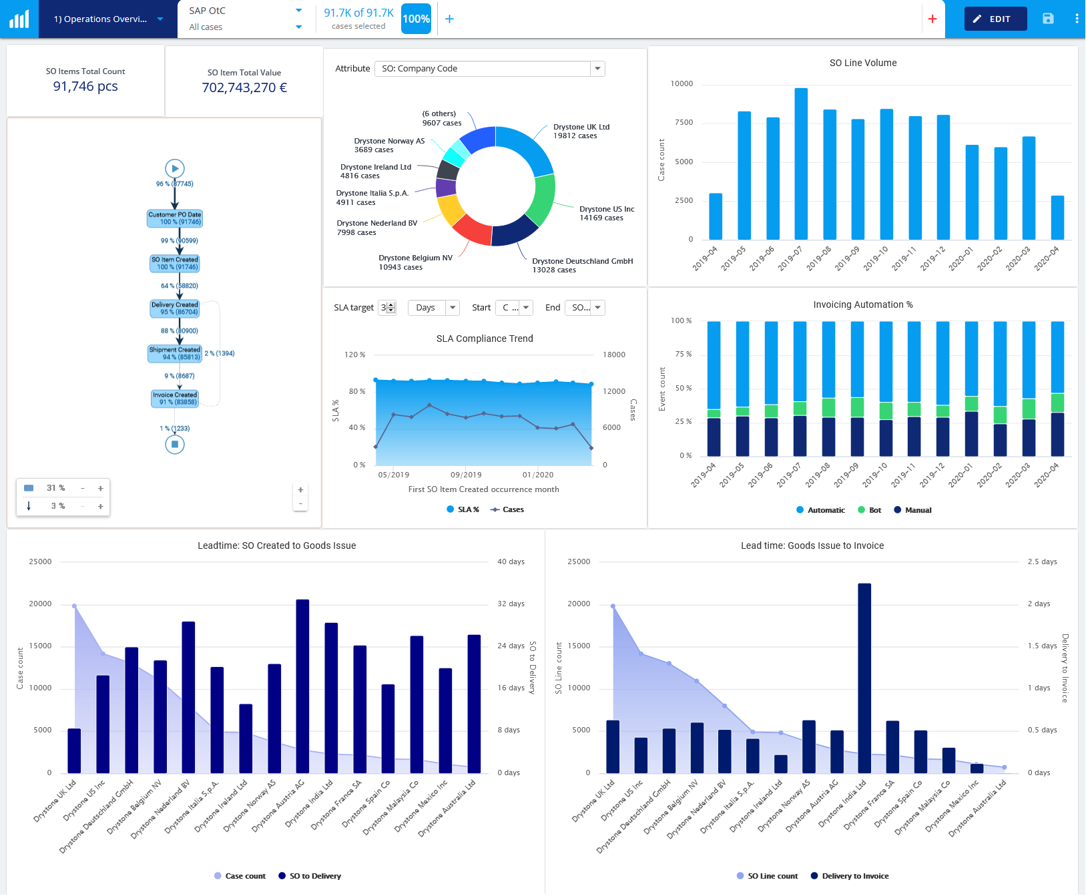Viewport: 1086px width, 896px height.
Task: Open the SO: Company Code attribute dropdown
Action: pyautogui.click(x=597, y=68)
